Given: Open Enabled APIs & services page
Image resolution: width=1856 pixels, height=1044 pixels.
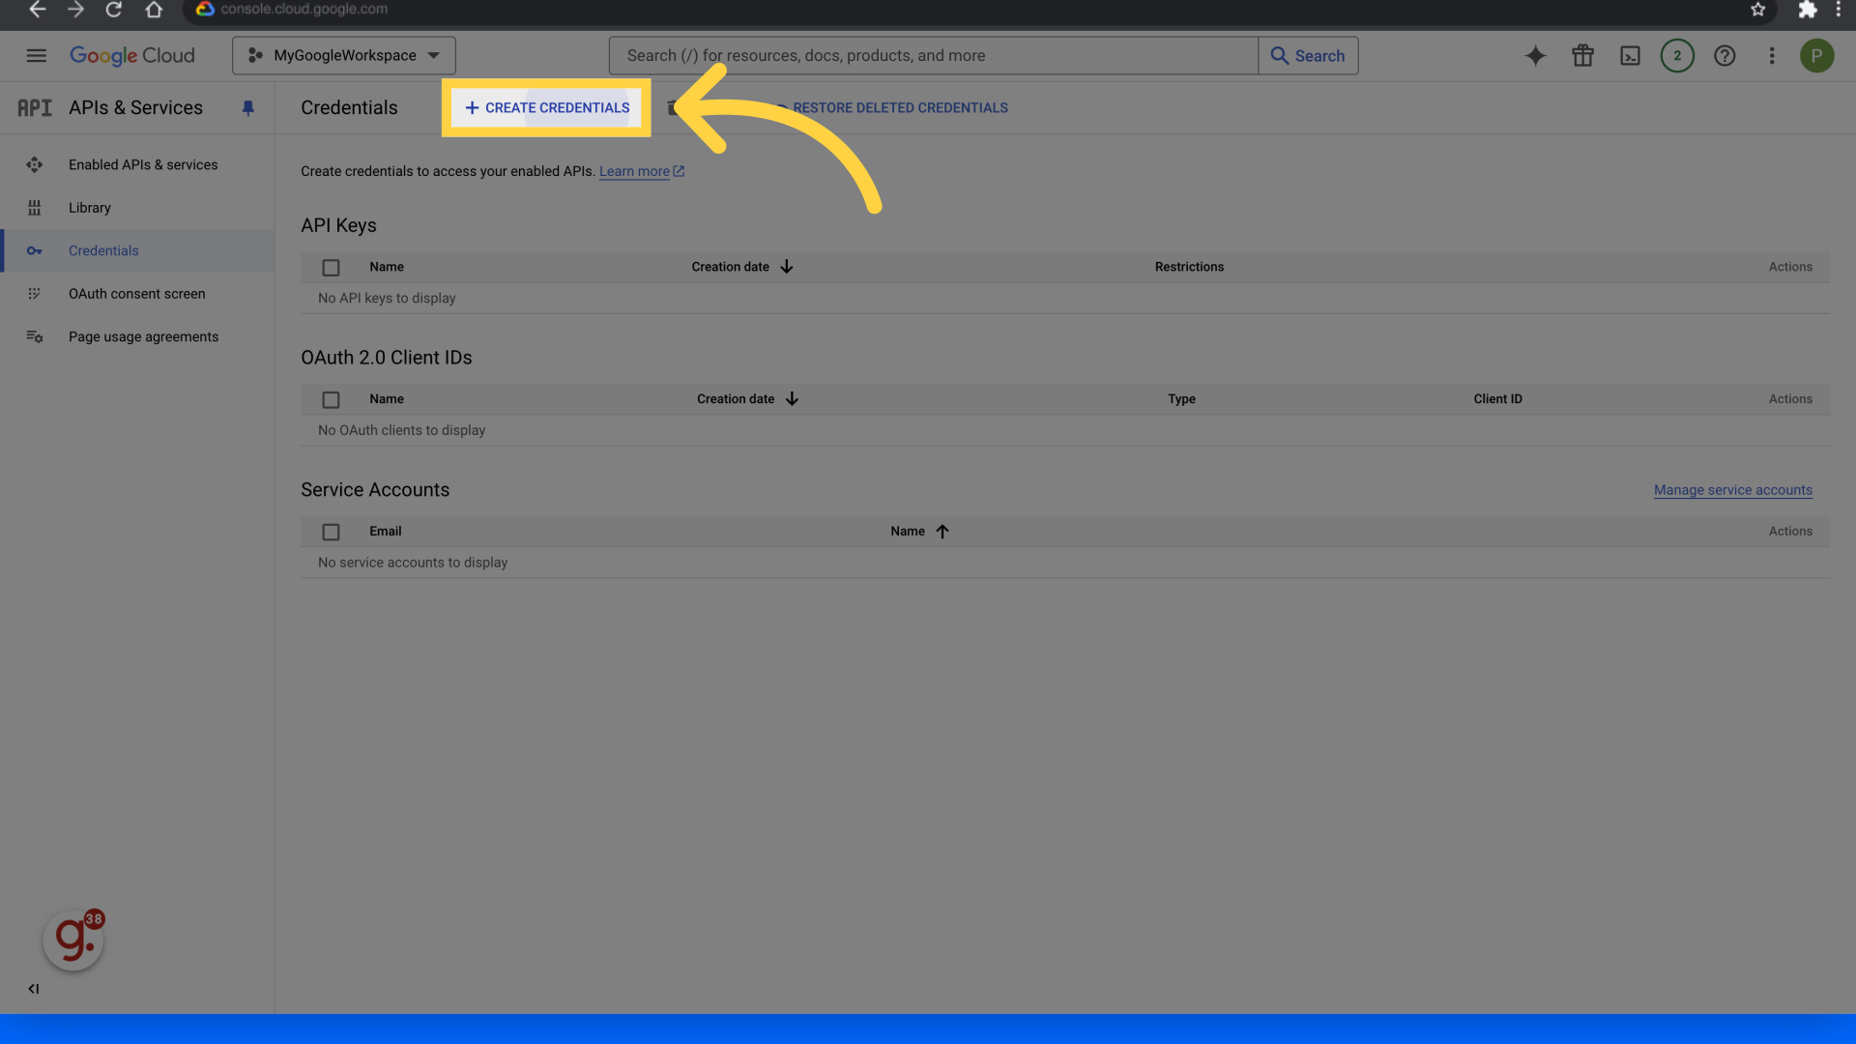Looking at the screenshot, I should click(x=143, y=165).
